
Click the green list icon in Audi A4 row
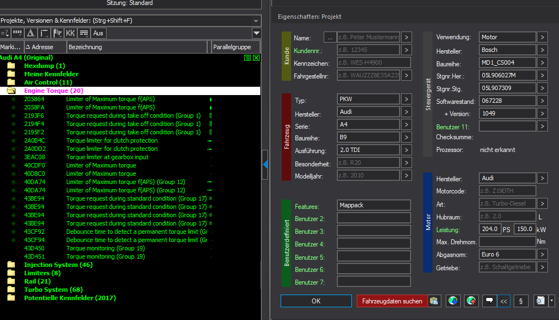click(x=247, y=57)
